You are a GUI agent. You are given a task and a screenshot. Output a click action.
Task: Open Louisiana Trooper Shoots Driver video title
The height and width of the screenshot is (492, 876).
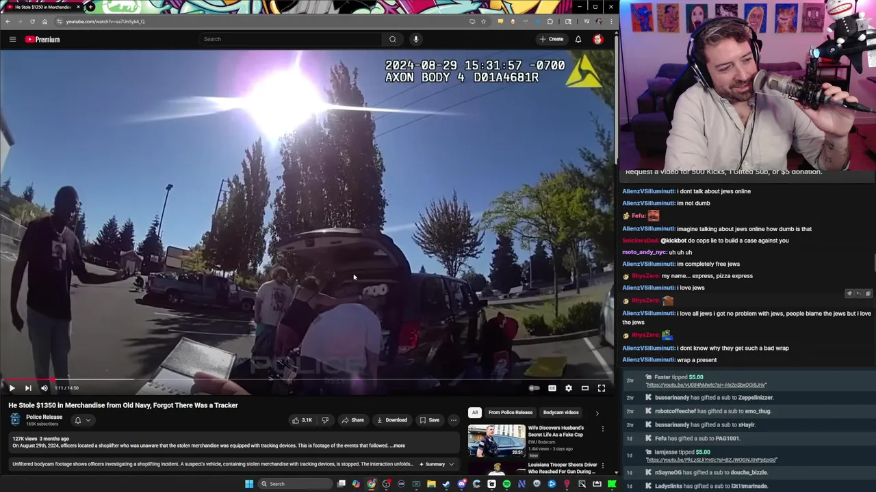coord(562,468)
